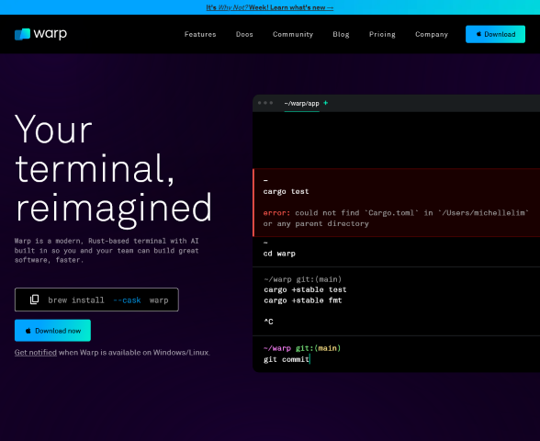Open the Why Not? Week announcement banner
The image size is (540, 441).
270,7
